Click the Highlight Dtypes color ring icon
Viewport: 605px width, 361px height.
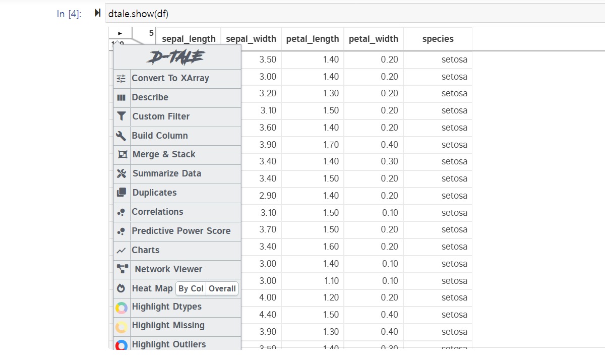(x=122, y=308)
